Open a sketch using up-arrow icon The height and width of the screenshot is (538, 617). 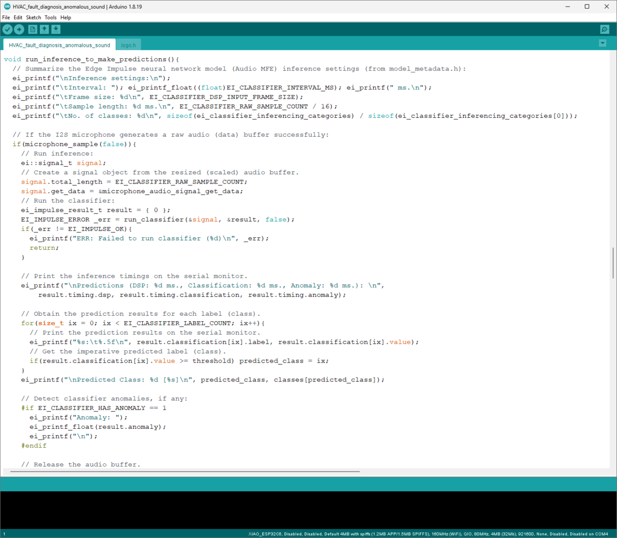point(45,30)
